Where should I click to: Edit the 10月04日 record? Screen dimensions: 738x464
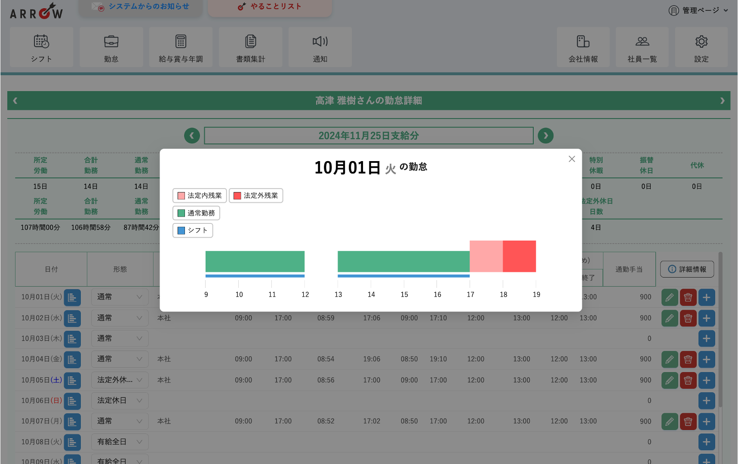point(670,360)
